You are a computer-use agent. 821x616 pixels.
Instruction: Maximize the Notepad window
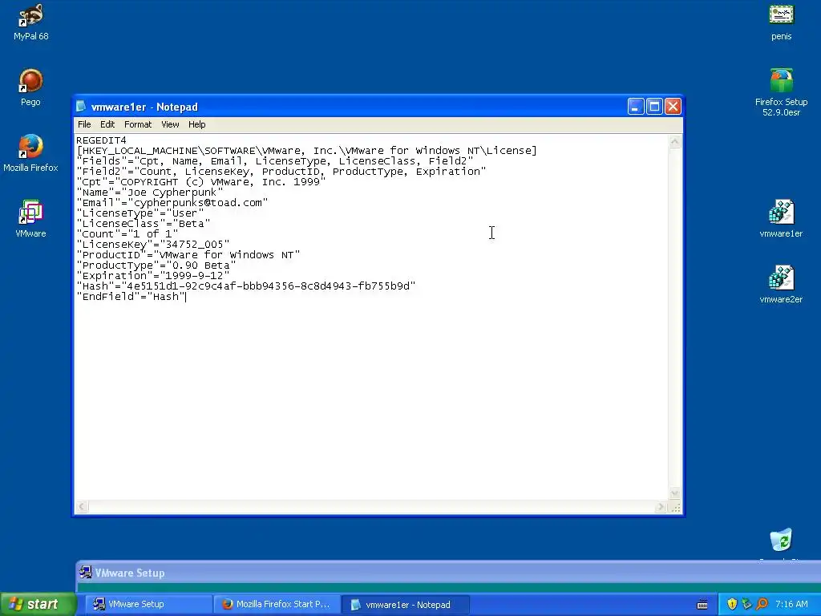tap(654, 107)
